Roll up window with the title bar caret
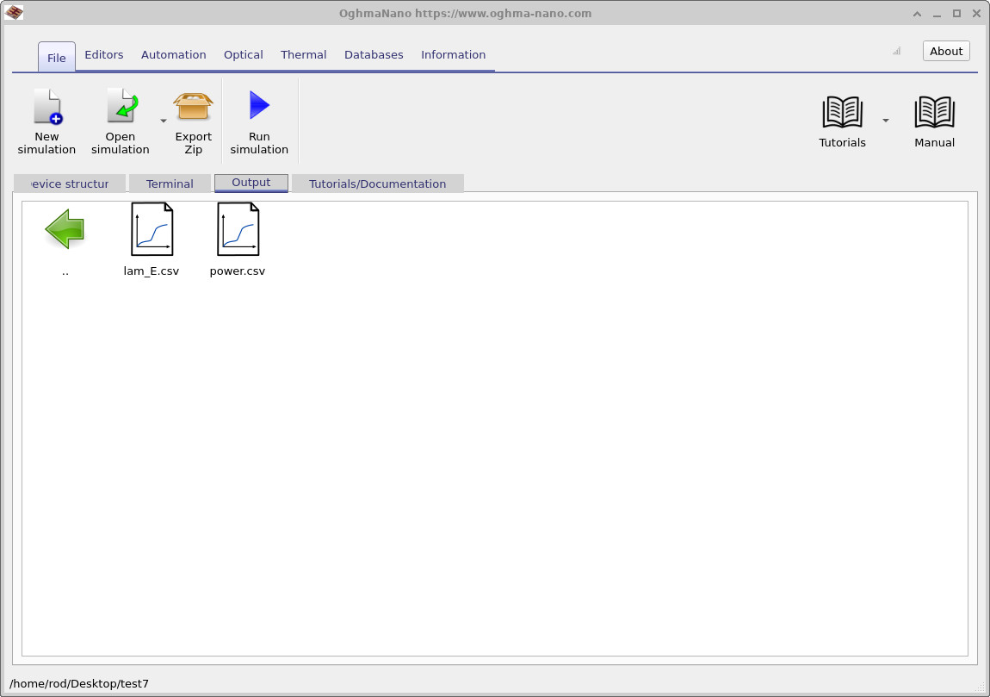Image resolution: width=990 pixels, height=697 pixels. [918, 13]
